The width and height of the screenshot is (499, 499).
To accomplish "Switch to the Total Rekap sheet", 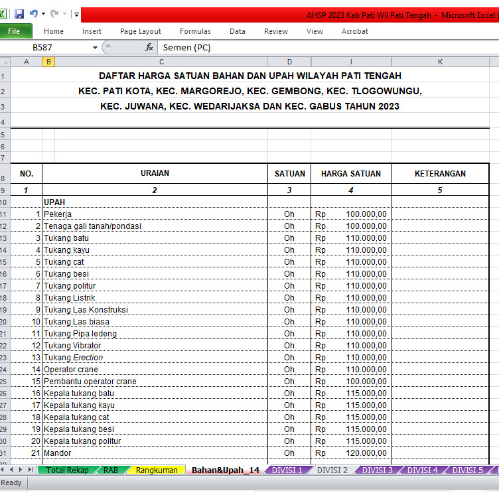I will point(68,470).
